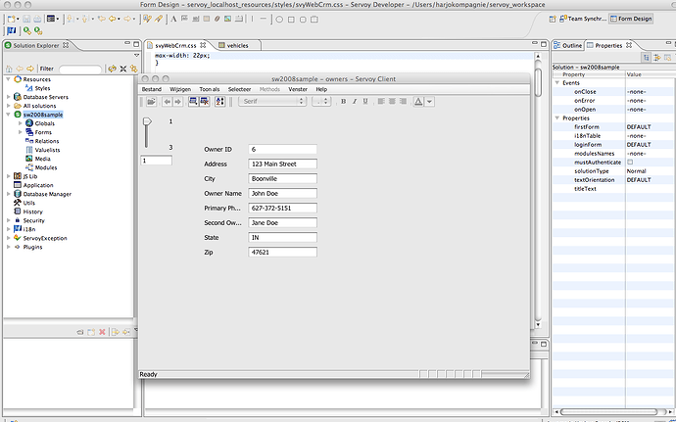
Task: Click the find records icon in Servoy Client
Action: (194, 101)
